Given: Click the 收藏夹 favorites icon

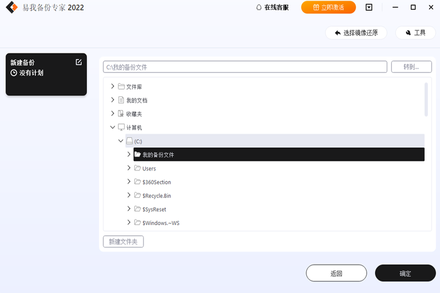Looking at the screenshot, I should coord(121,114).
